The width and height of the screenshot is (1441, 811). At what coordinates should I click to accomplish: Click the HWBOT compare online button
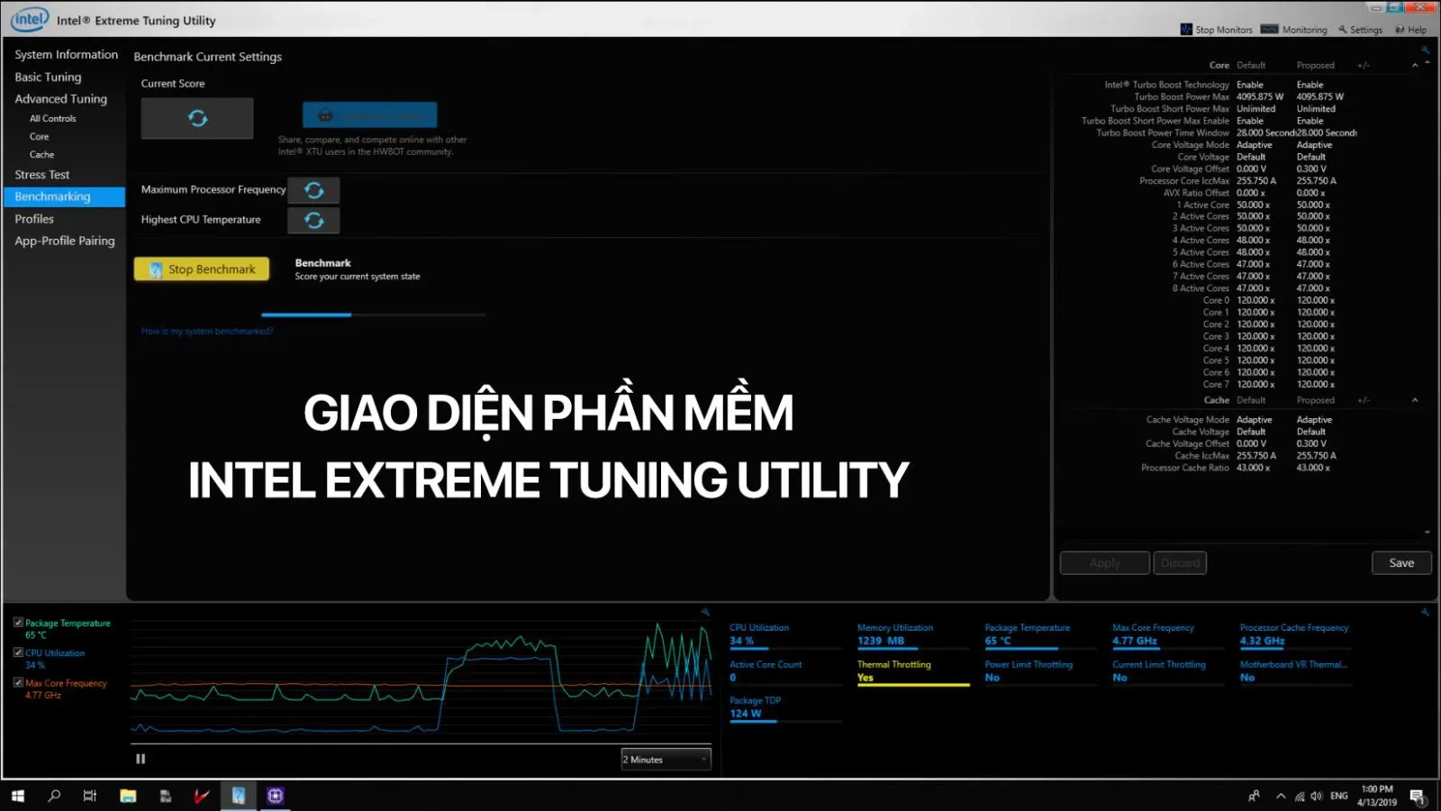click(x=369, y=115)
